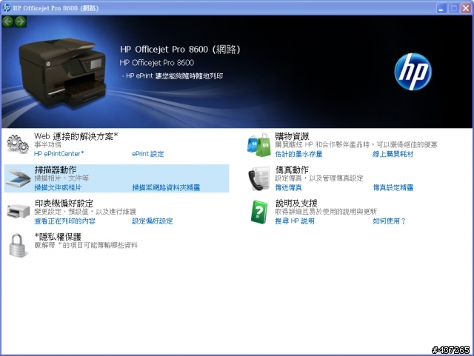Close the HP Officejet window
Viewport: 474px width, 356px height.
pos(466,8)
